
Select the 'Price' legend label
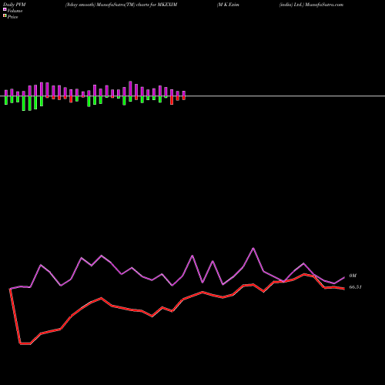click(12, 17)
